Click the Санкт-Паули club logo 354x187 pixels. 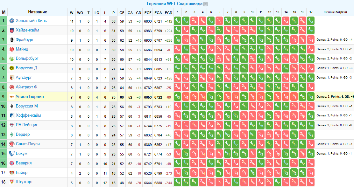tap(12, 144)
